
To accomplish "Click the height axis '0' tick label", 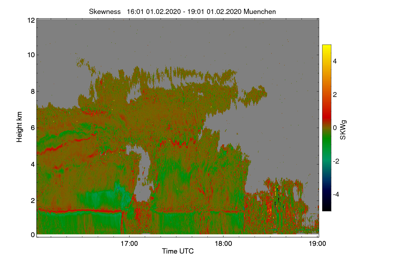I will click(32, 235).
